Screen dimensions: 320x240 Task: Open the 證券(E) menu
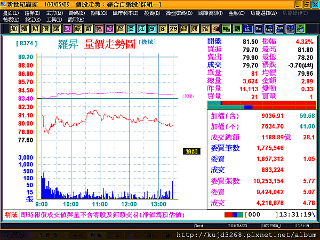click(32, 13)
